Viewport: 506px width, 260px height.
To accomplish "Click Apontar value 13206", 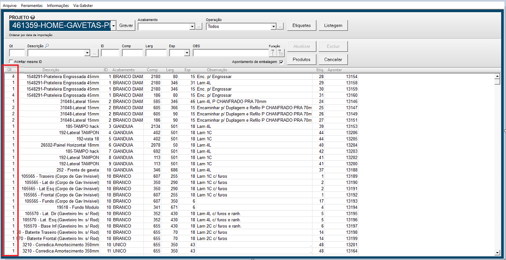I will pos(352,133).
